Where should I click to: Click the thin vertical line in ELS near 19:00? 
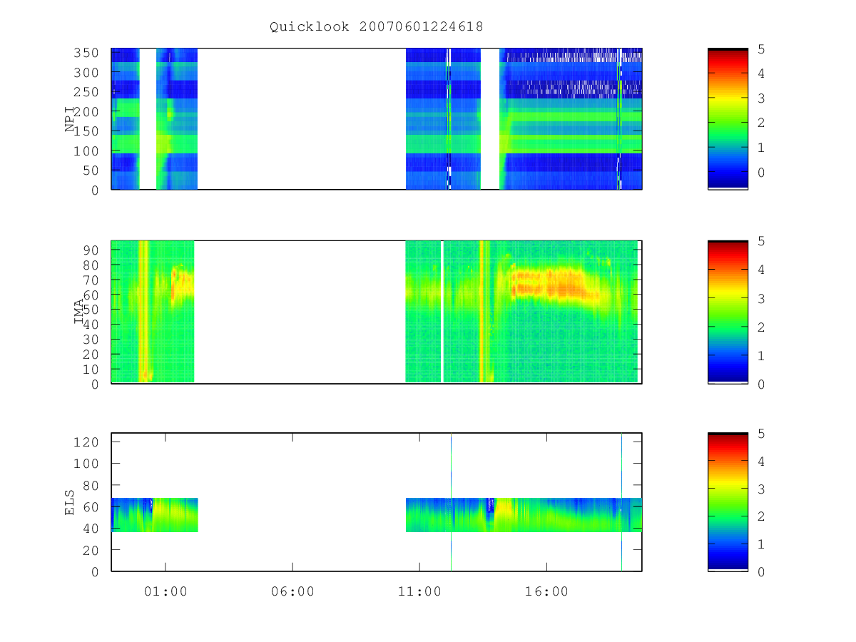(621, 502)
